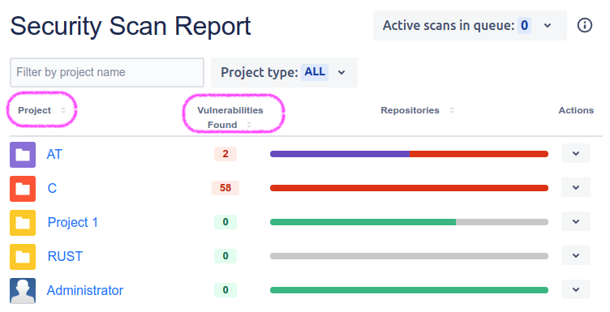
Task: Click the AT repositories progress bar
Action: (409, 154)
